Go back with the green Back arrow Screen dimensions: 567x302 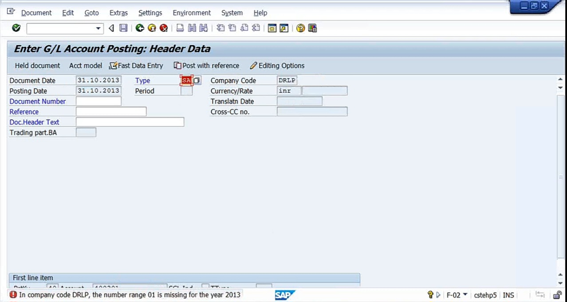click(x=140, y=28)
